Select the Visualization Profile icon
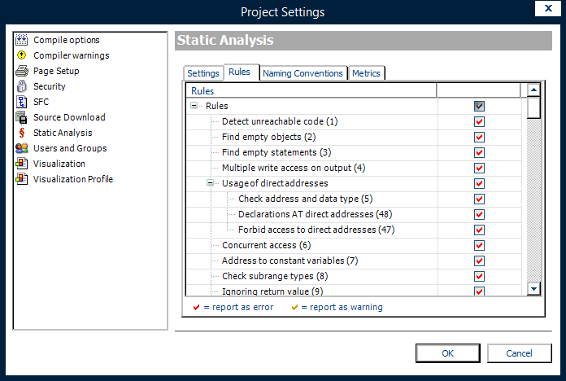Viewport: 566px width, 381px height. click(22, 179)
